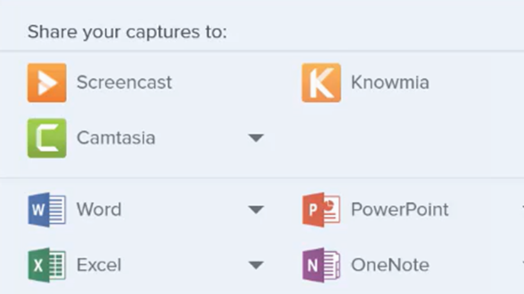Screen dimensions: 524x294
Task: Share capture to Screencast label
Action: pos(124,82)
